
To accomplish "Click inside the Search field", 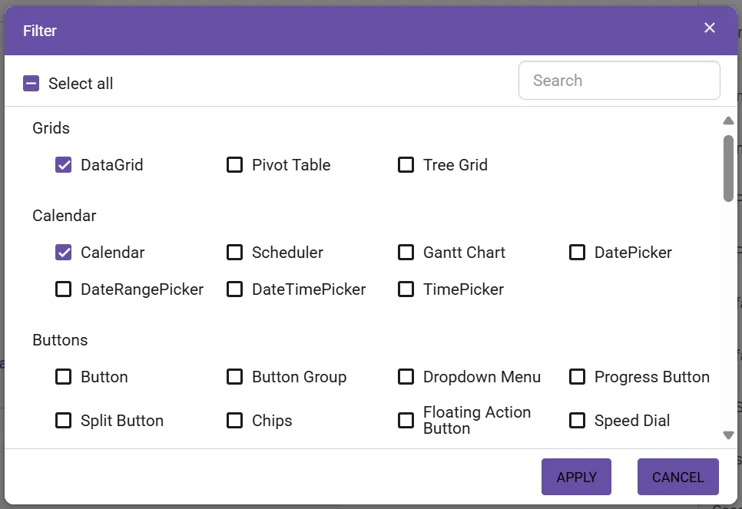I will [619, 80].
